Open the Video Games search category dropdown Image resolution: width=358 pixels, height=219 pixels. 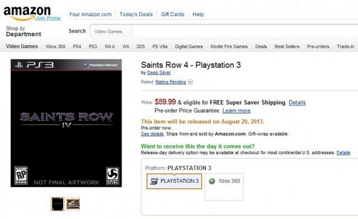(x=111, y=32)
